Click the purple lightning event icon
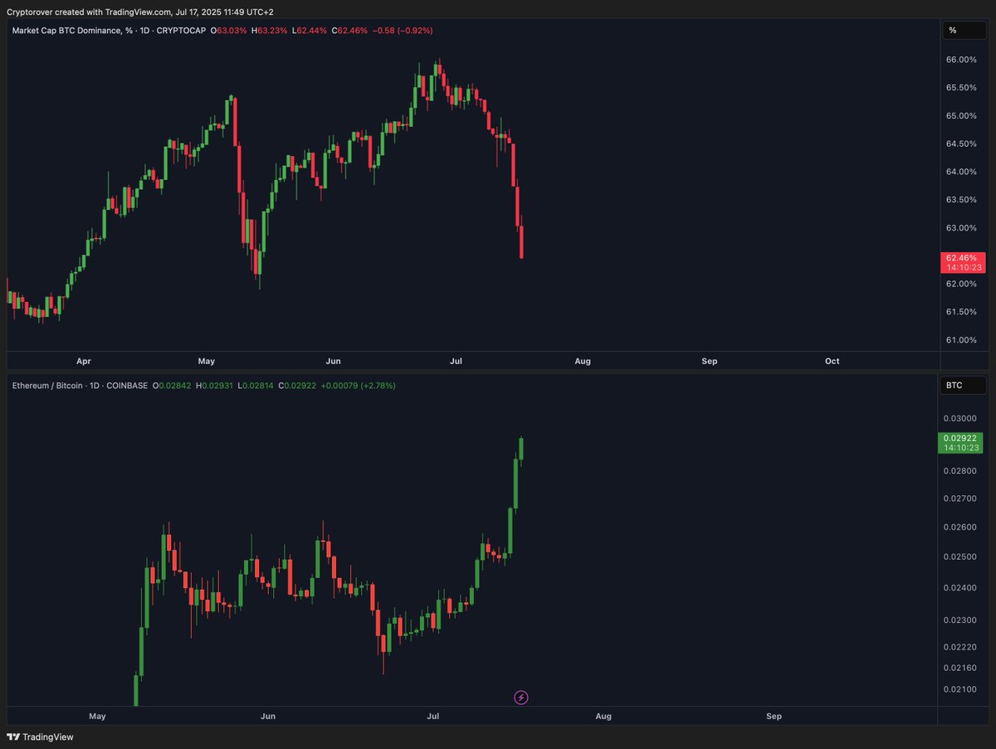This screenshot has height=749, width=996. coord(521,698)
